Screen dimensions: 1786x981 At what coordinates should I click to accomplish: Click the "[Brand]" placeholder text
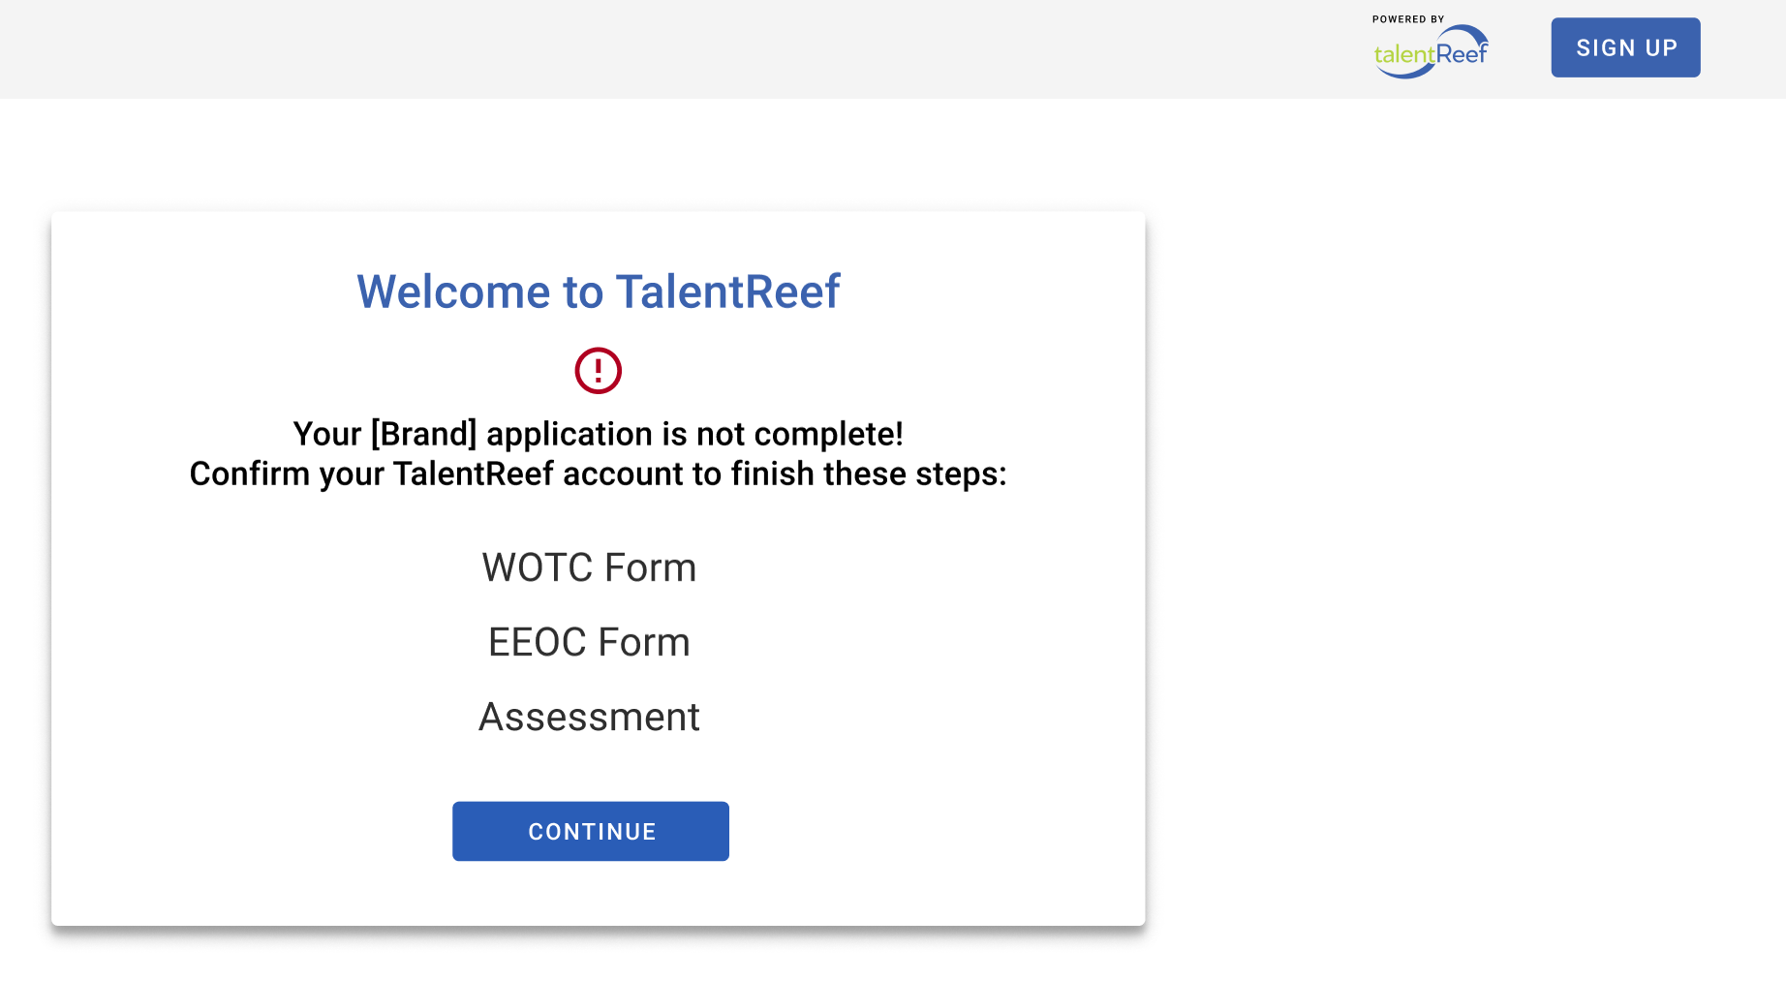tap(423, 434)
